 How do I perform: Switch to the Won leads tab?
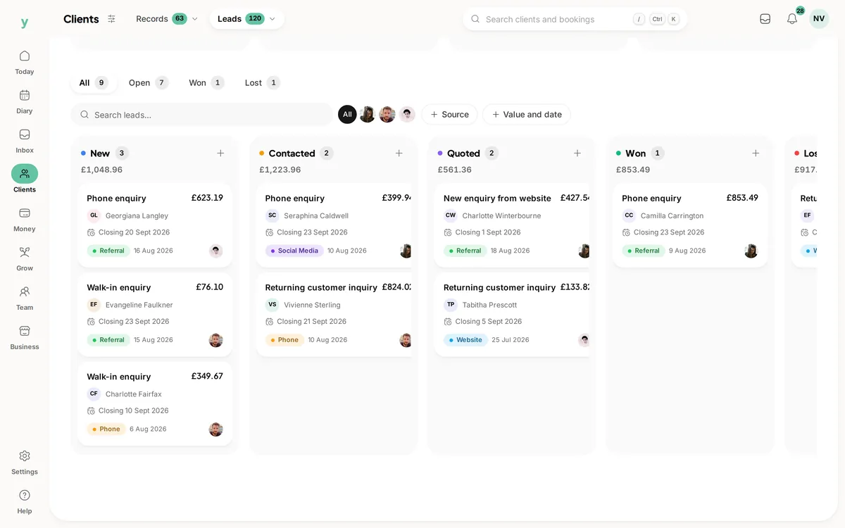(206, 82)
